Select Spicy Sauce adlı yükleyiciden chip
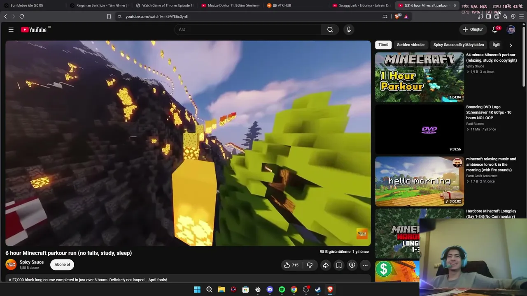This screenshot has height=296, width=527. (x=459, y=45)
